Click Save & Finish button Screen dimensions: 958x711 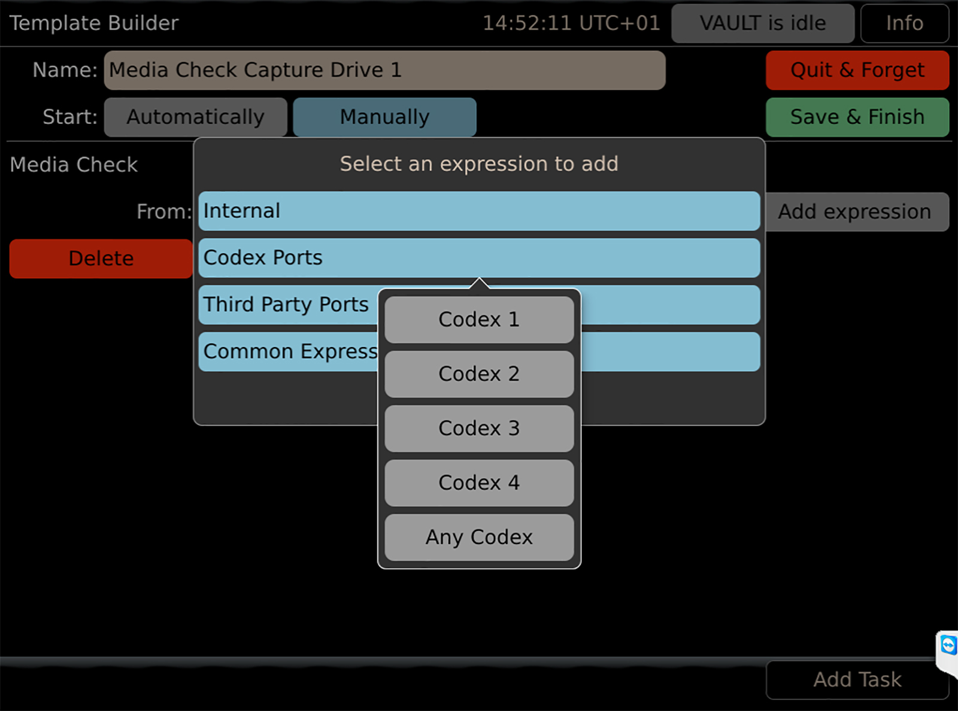coord(857,117)
